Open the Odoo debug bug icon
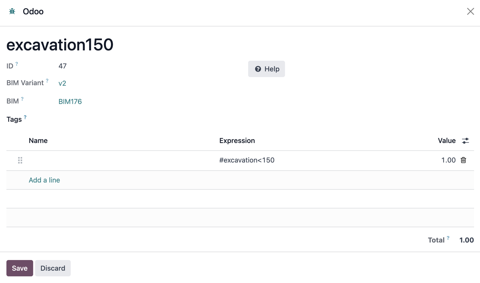This screenshot has width=480, height=283. click(x=12, y=11)
